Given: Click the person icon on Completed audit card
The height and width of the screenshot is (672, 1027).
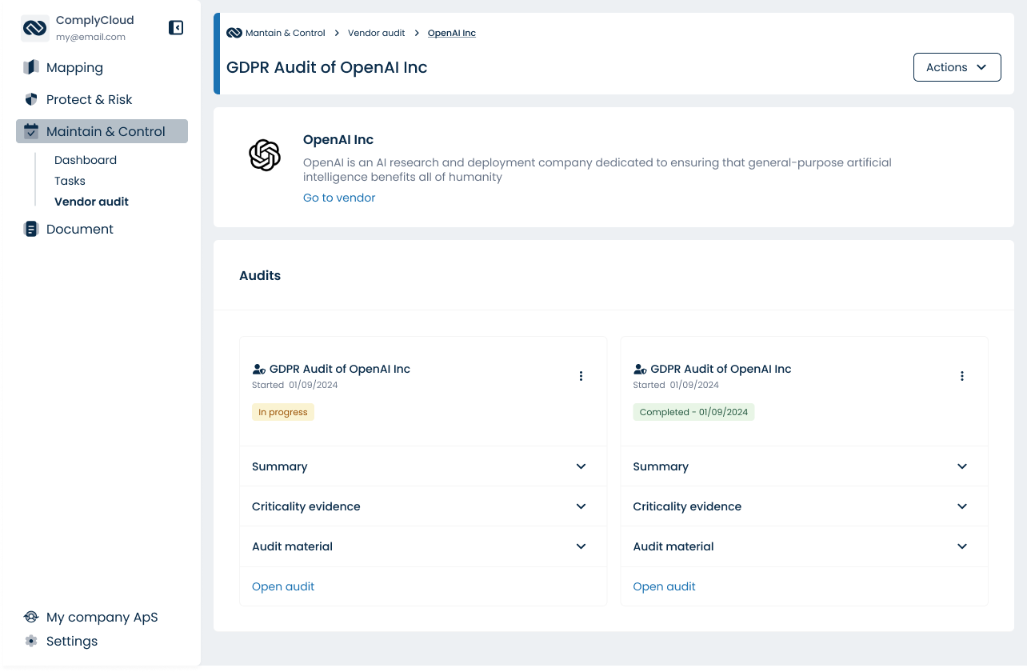Looking at the screenshot, I should click(640, 370).
